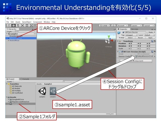
Task: Click Unity logo in title bar
Action: click(x=8, y=18)
